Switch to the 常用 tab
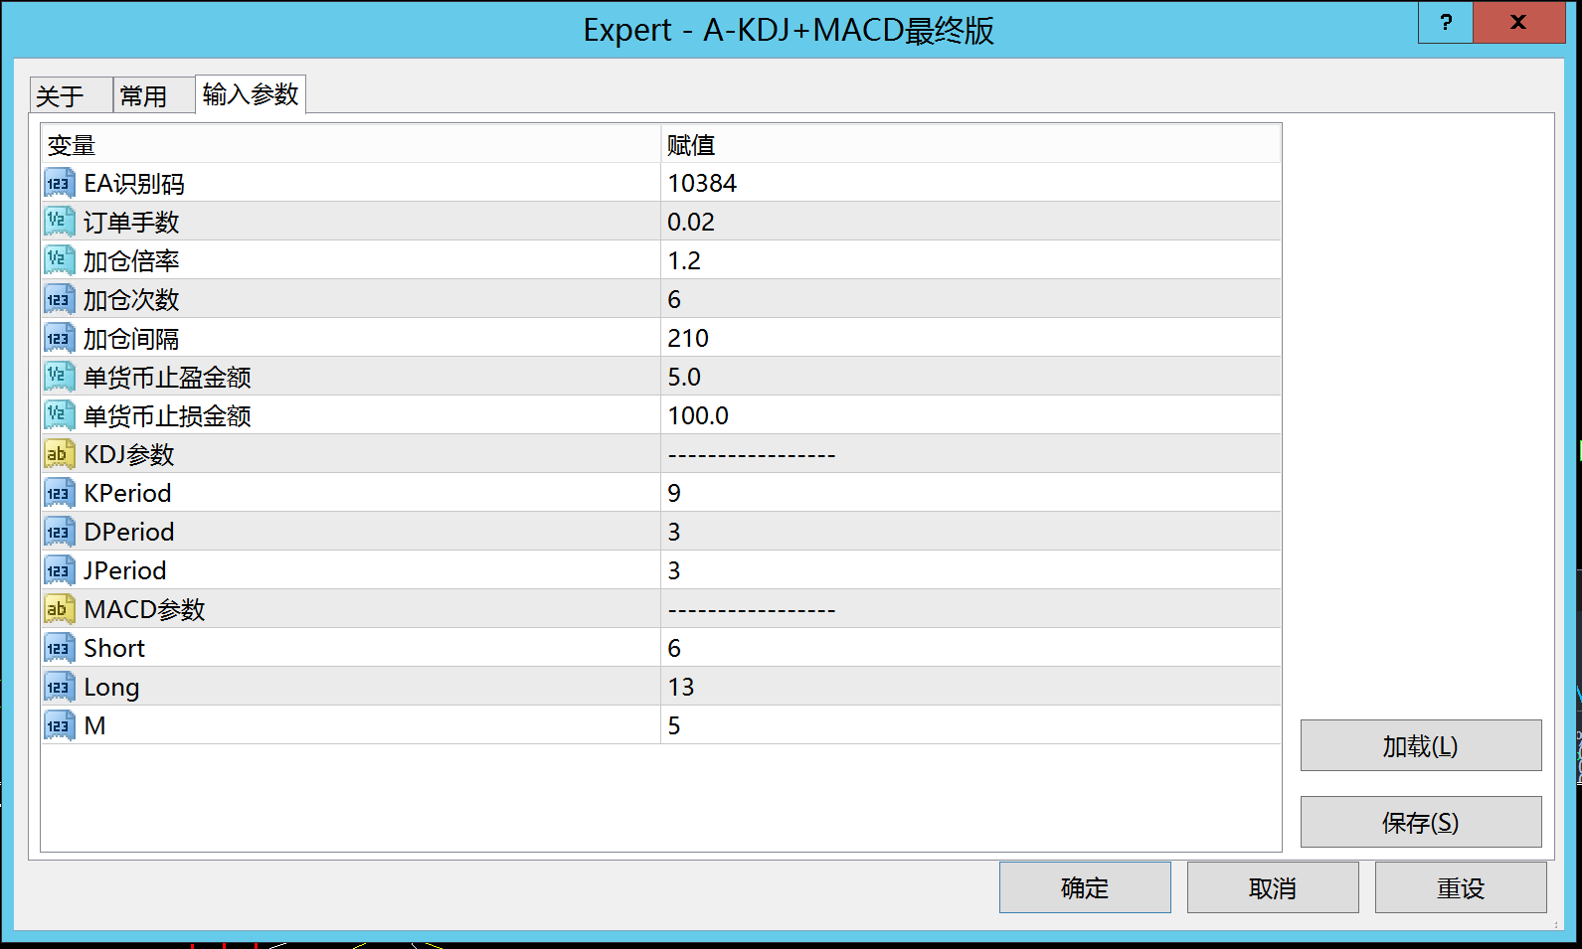The width and height of the screenshot is (1582, 949). (x=154, y=95)
